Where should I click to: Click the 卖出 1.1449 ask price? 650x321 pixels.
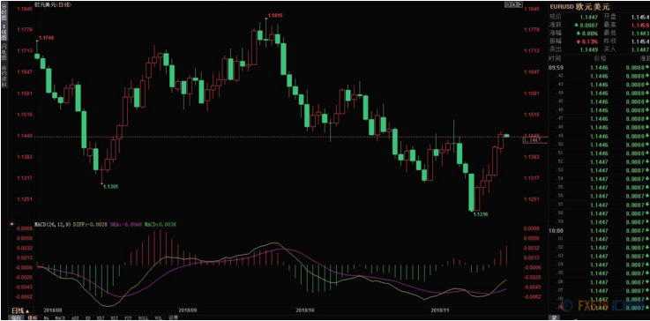point(590,49)
